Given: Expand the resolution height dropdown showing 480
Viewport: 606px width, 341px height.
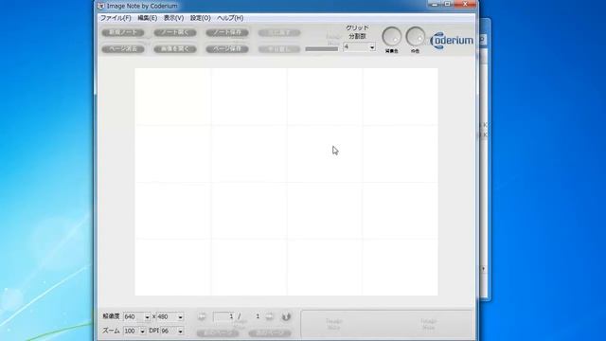Looking at the screenshot, I should (x=180, y=317).
